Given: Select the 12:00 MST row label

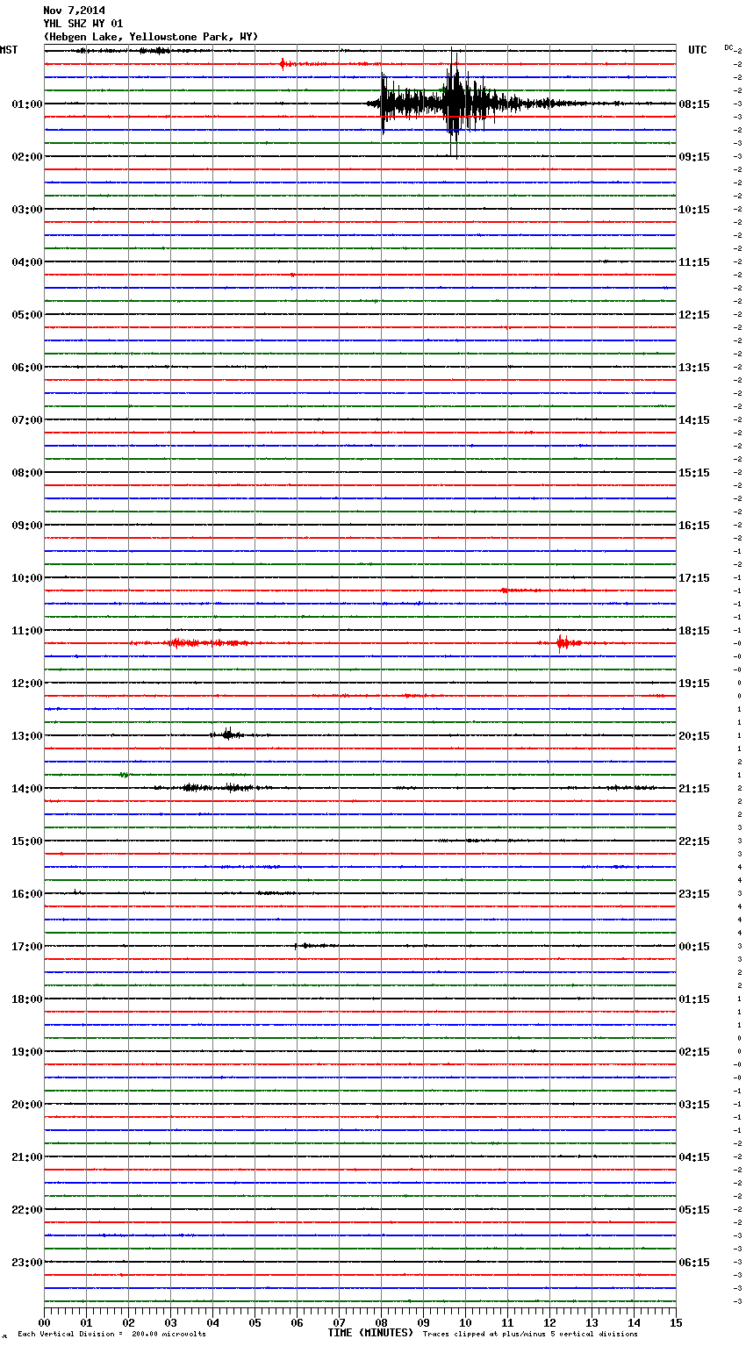Looking at the screenshot, I should pos(27,684).
